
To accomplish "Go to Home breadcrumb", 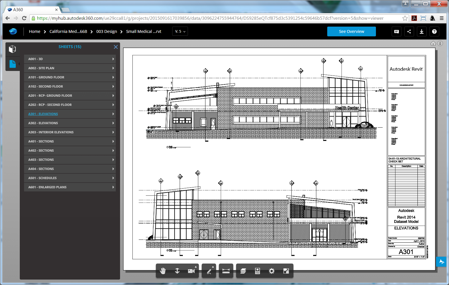I will coord(34,31).
